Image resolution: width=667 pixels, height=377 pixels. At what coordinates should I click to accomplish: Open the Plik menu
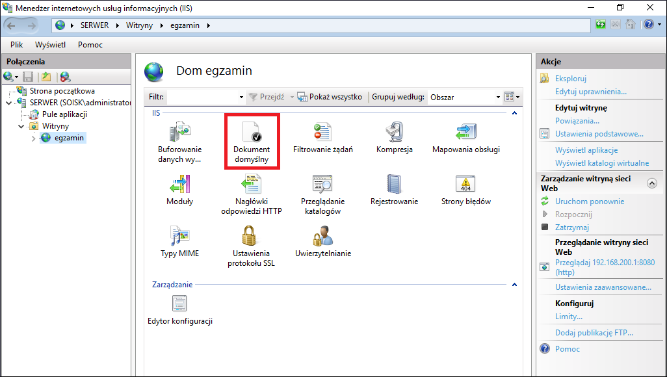[17, 45]
